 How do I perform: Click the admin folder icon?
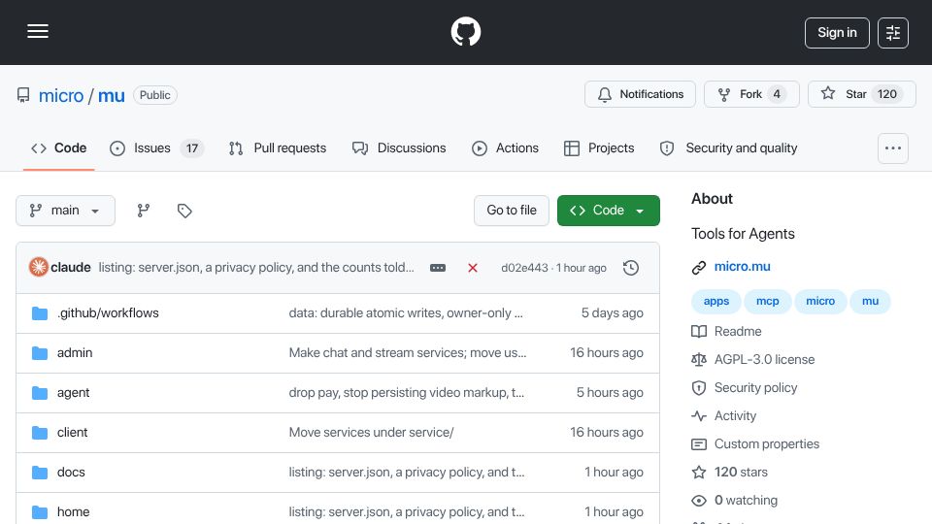40,353
